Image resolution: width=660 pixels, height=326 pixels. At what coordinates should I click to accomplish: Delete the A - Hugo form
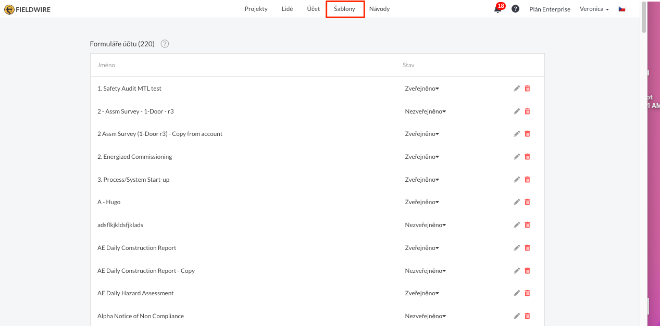click(x=527, y=202)
